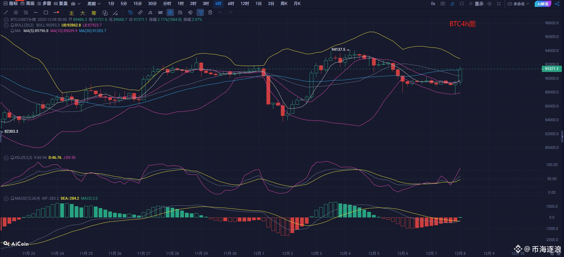The height and width of the screenshot is (257, 564).
Task: Toggle the alert bell for MACD indicator
Action: [12, 198]
